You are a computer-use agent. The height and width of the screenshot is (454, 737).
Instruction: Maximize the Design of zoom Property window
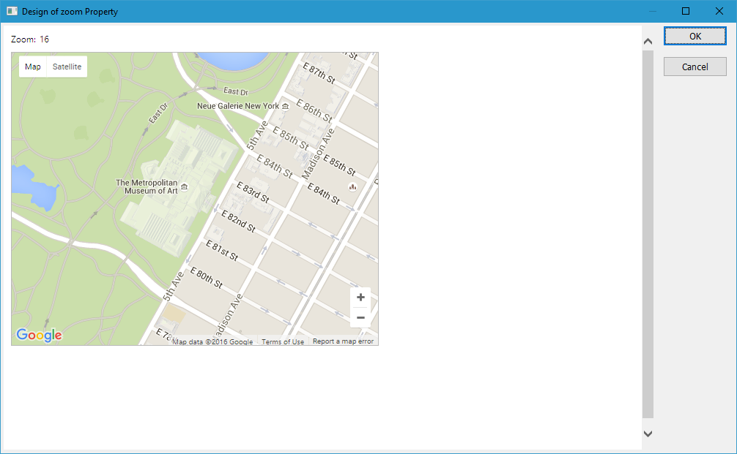coord(686,11)
